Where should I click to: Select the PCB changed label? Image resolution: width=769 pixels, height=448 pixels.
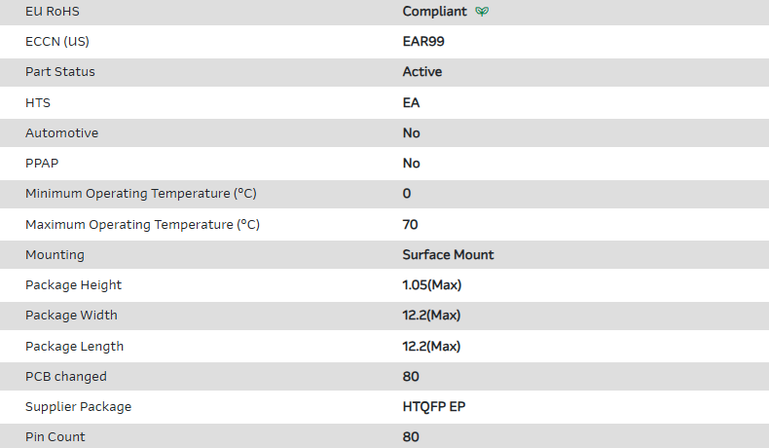coord(66,376)
